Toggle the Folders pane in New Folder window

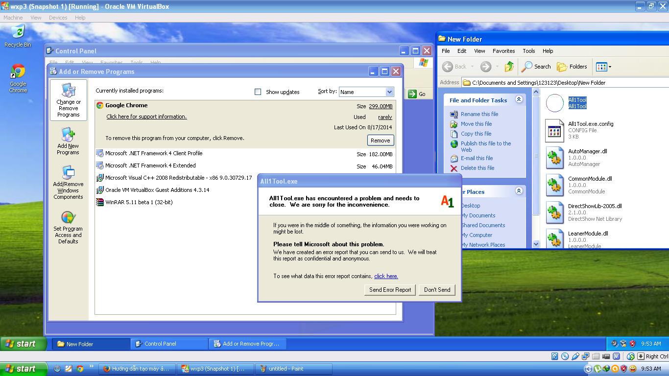pos(572,67)
